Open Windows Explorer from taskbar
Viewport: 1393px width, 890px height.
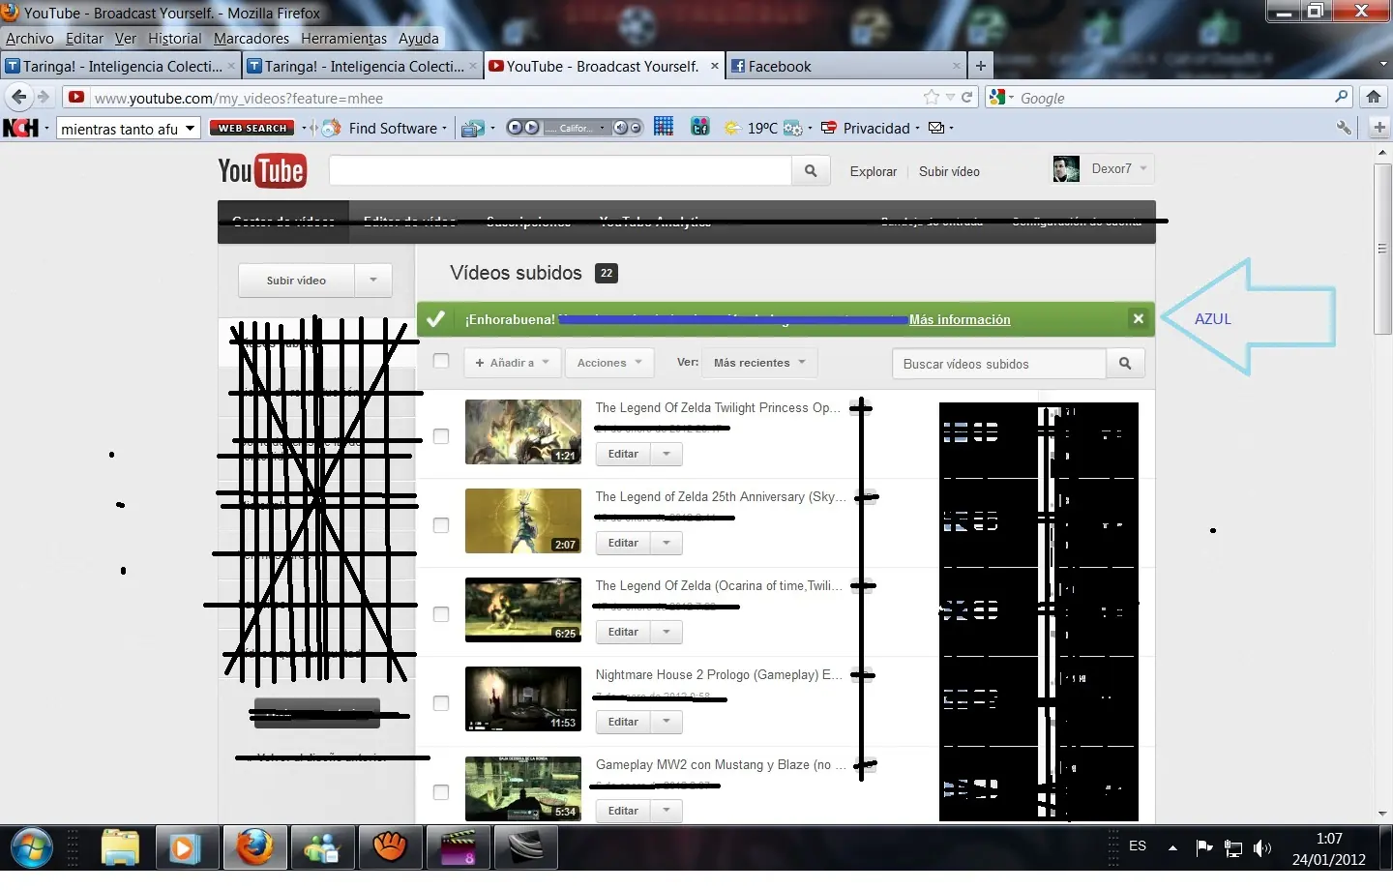tap(121, 849)
